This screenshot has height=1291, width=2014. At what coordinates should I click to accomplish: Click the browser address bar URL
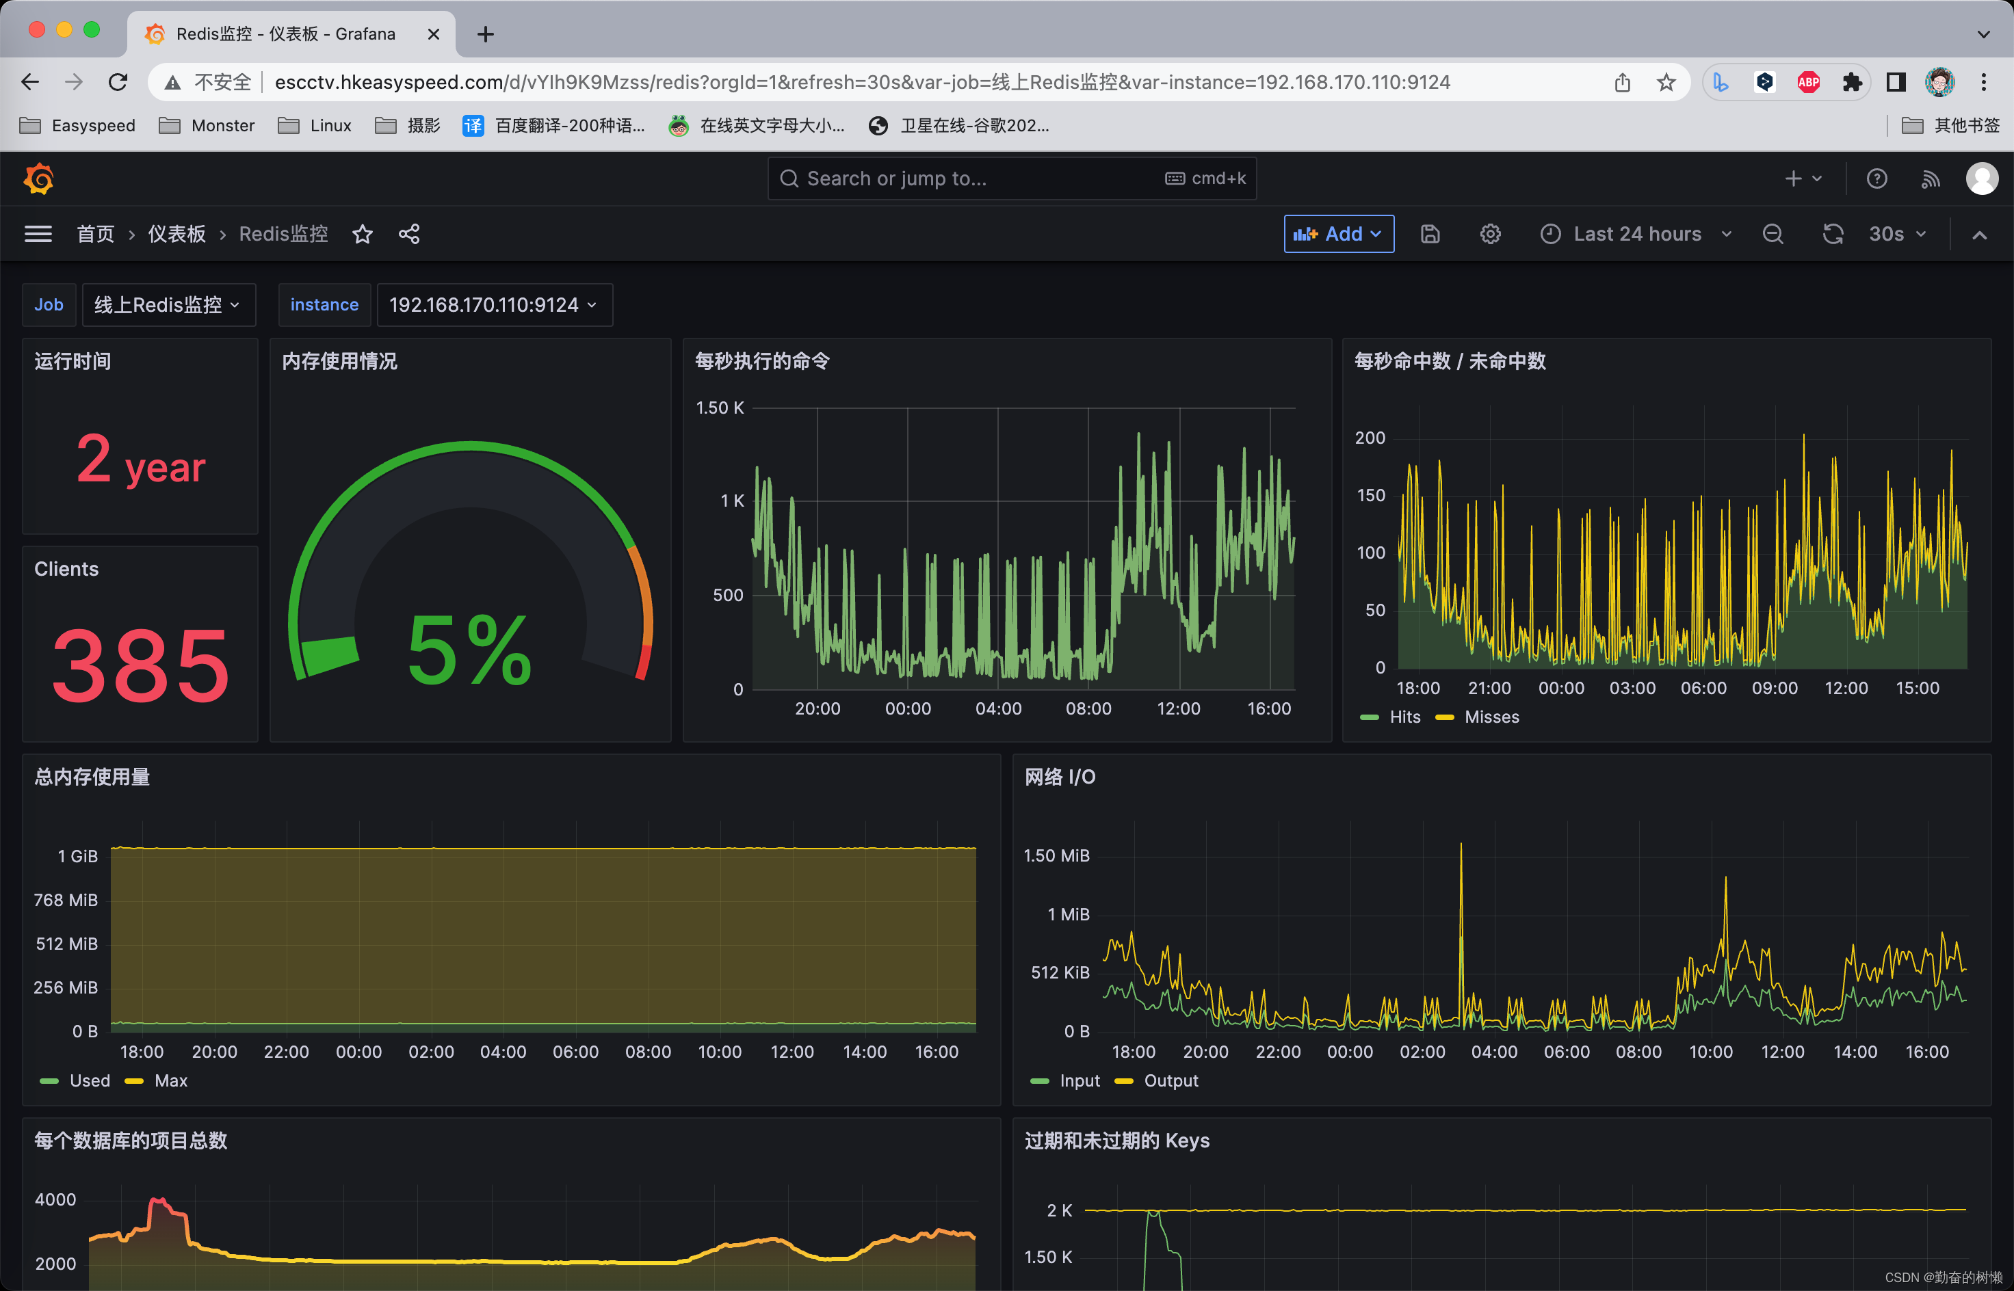point(862,82)
